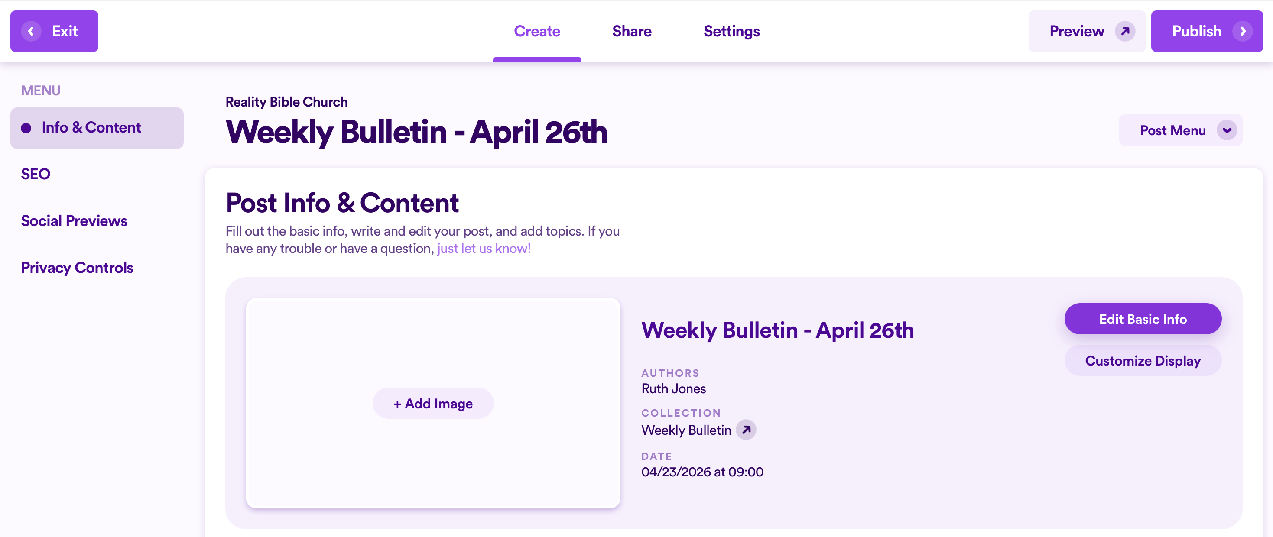Click the Edit Basic Info button
The width and height of the screenshot is (1273, 537).
click(x=1143, y=319)
